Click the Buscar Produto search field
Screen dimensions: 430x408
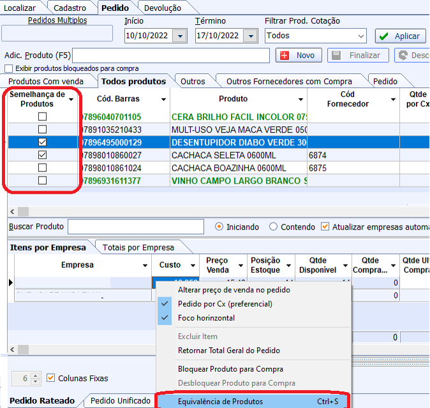[x=135, y=227]
